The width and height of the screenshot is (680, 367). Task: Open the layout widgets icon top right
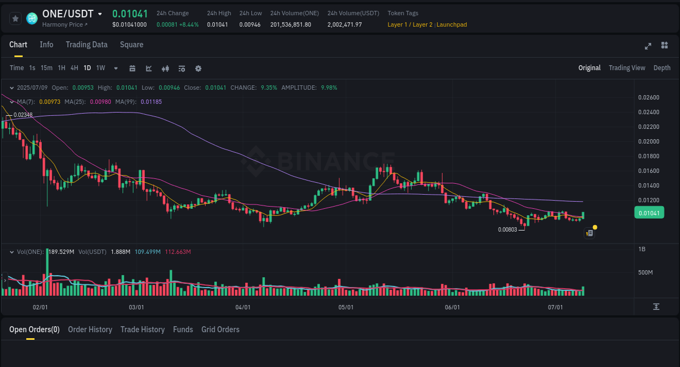pos(664,46)
